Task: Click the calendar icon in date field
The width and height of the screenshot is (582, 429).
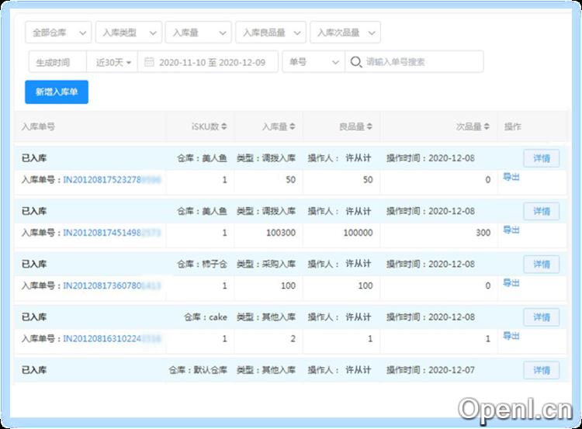Action: click(149, 61)
